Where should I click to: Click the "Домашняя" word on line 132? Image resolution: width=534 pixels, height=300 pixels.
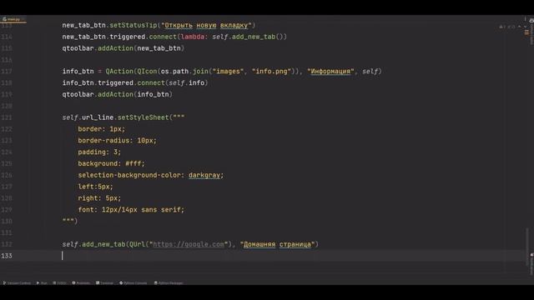pyautogui.click(x=259, y=244)
